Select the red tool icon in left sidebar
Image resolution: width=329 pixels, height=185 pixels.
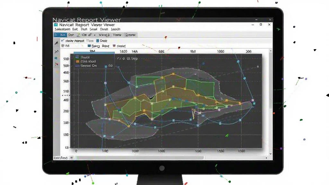coord(57,64)
